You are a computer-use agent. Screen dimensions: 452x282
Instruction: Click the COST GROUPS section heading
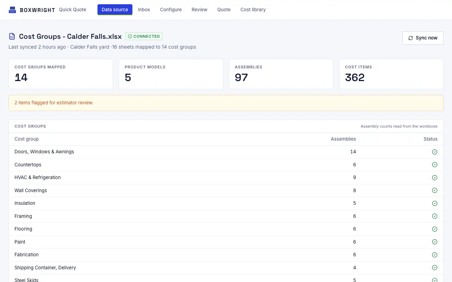30,126
